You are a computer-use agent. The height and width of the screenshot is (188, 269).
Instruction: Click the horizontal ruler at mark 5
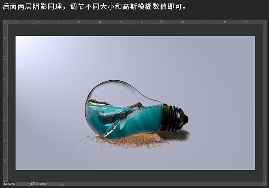tap(121, 22)
